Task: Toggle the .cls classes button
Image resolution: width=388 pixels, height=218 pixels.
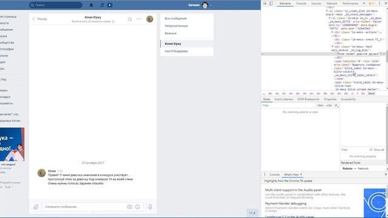Action: click(329, 105)
